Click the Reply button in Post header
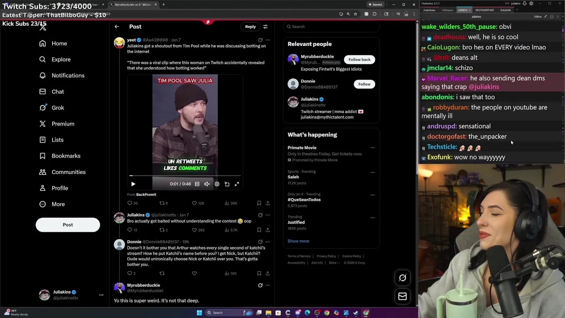This screenshot has height=318, width=565. click(x=250, y=26)
